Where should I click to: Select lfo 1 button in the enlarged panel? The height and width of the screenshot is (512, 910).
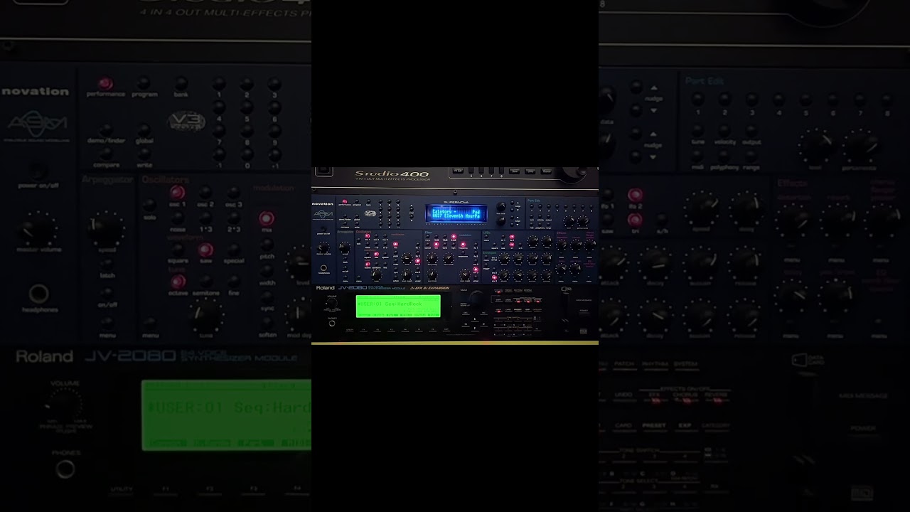click(606, 194)
